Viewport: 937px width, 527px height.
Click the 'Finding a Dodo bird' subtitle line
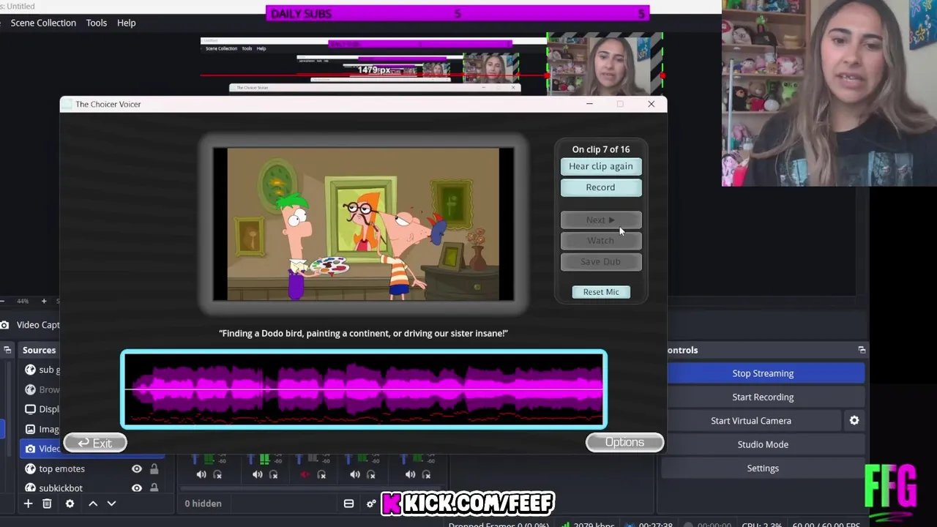point(363,333)
